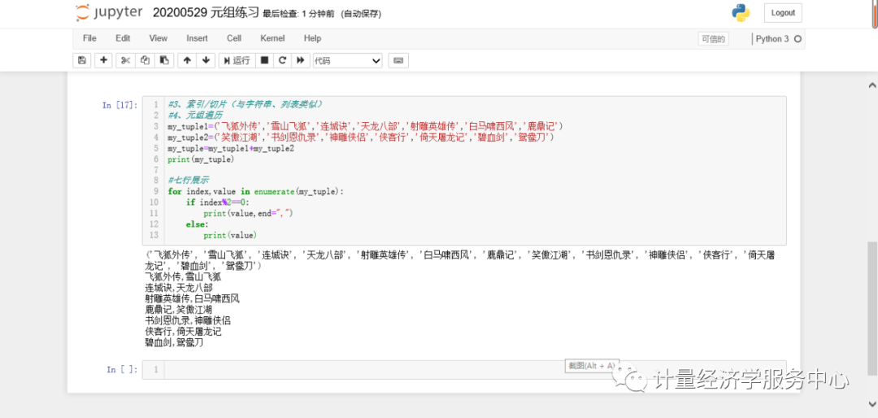The width and height of the screenshot is (878, 418).
Task: Click output line 碧血剑,鸳鸯刀
Action: click(174, 342)
